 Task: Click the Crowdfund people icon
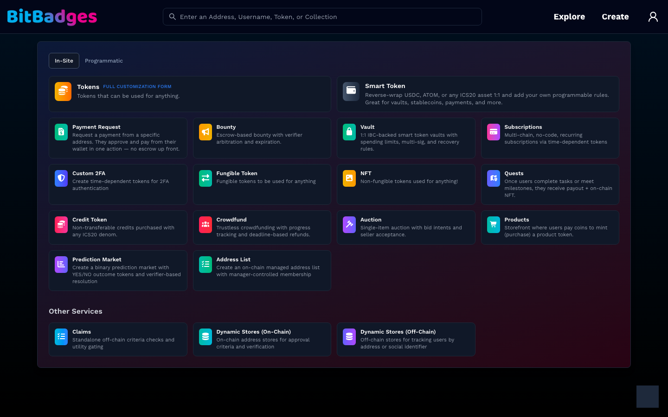(x=206, y=225)
